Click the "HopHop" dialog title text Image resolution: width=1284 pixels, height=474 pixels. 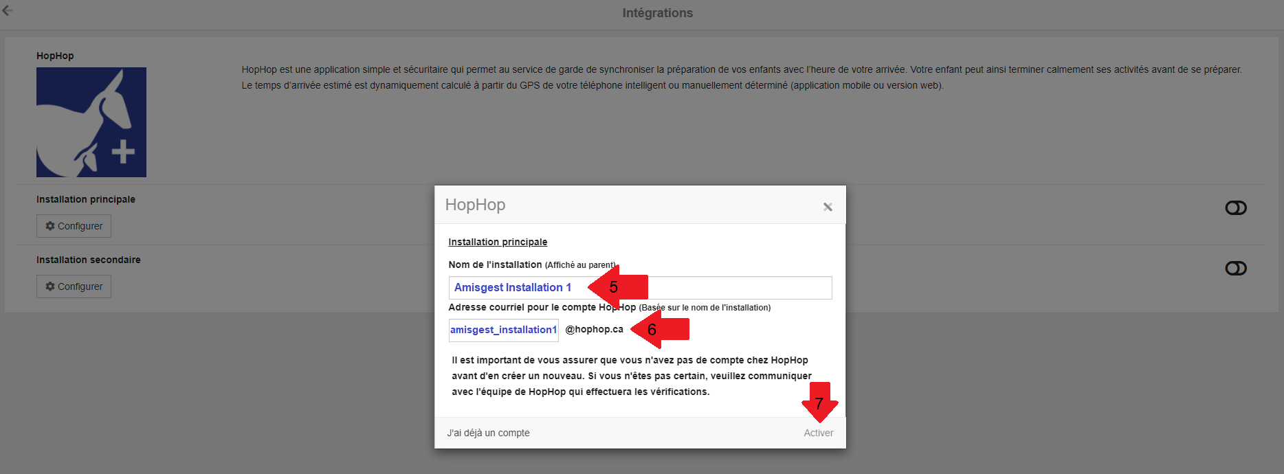(475, 205)
